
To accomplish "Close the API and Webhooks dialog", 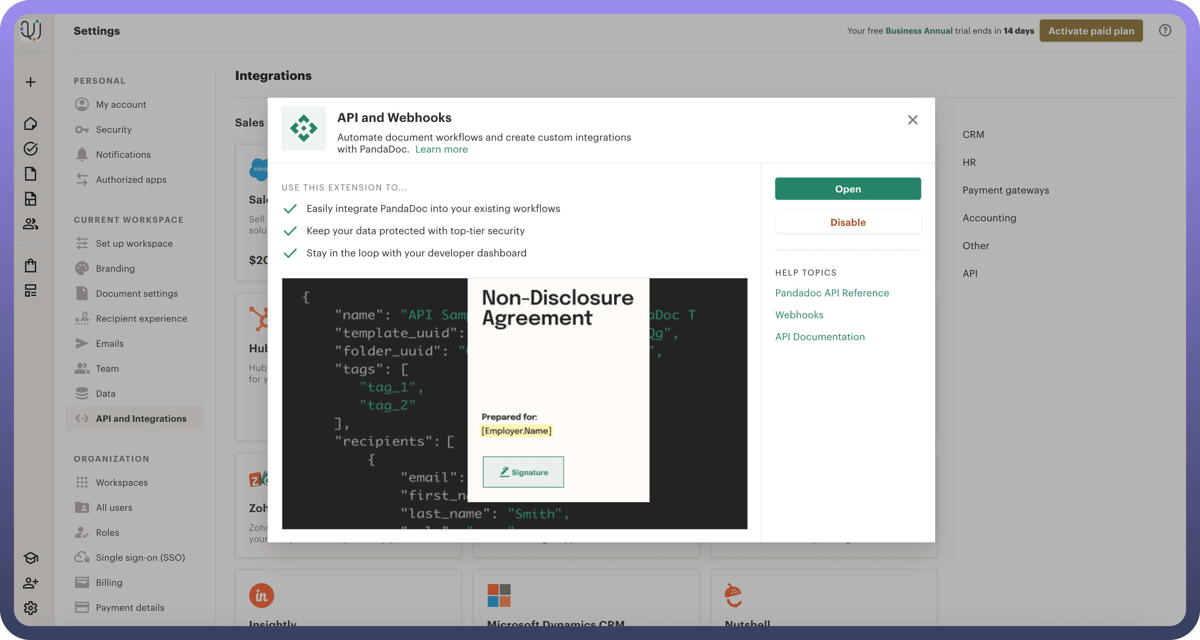I will (912, 120).
